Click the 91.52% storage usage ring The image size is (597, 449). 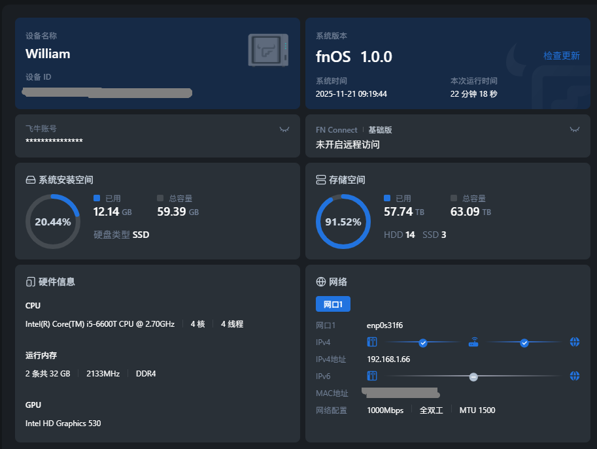(343, 222)
